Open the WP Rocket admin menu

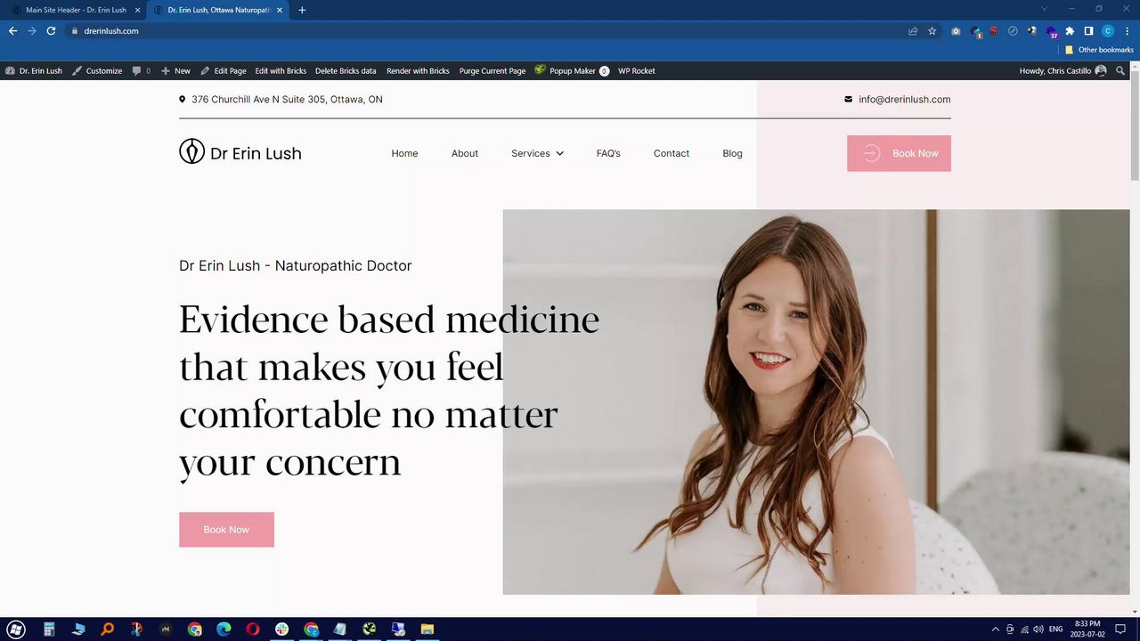pyautogui.click(x=637, y=71)
